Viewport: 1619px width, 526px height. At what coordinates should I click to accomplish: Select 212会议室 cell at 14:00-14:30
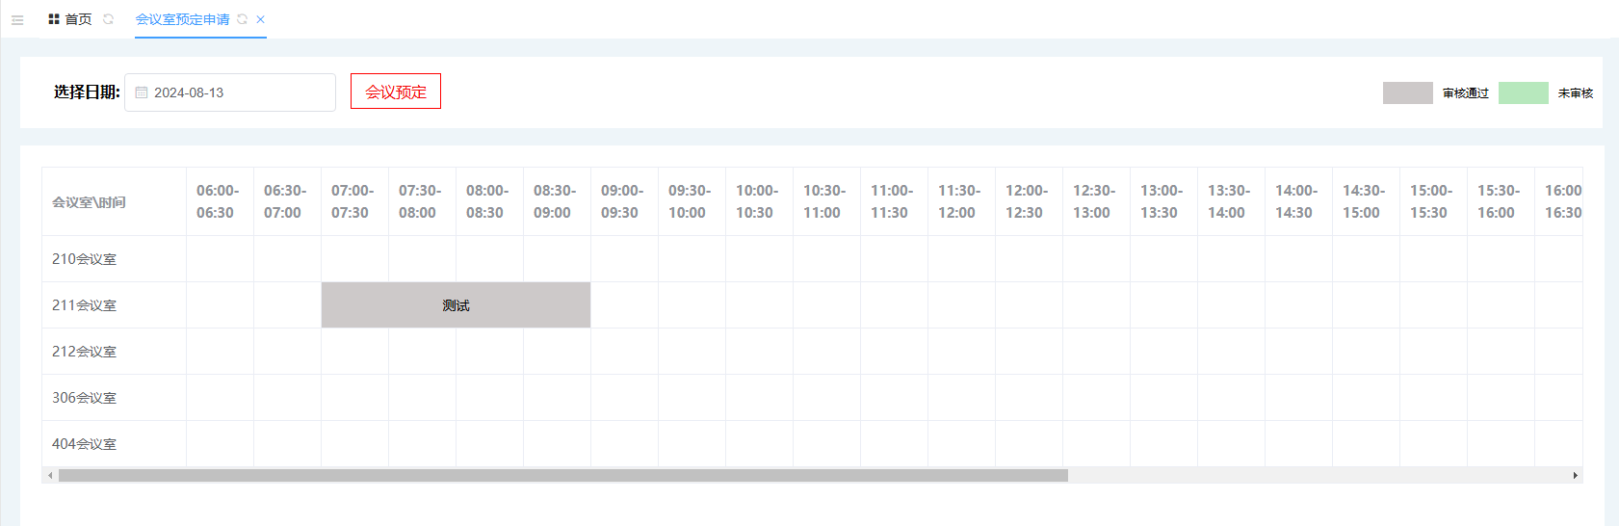point(1298,352)
